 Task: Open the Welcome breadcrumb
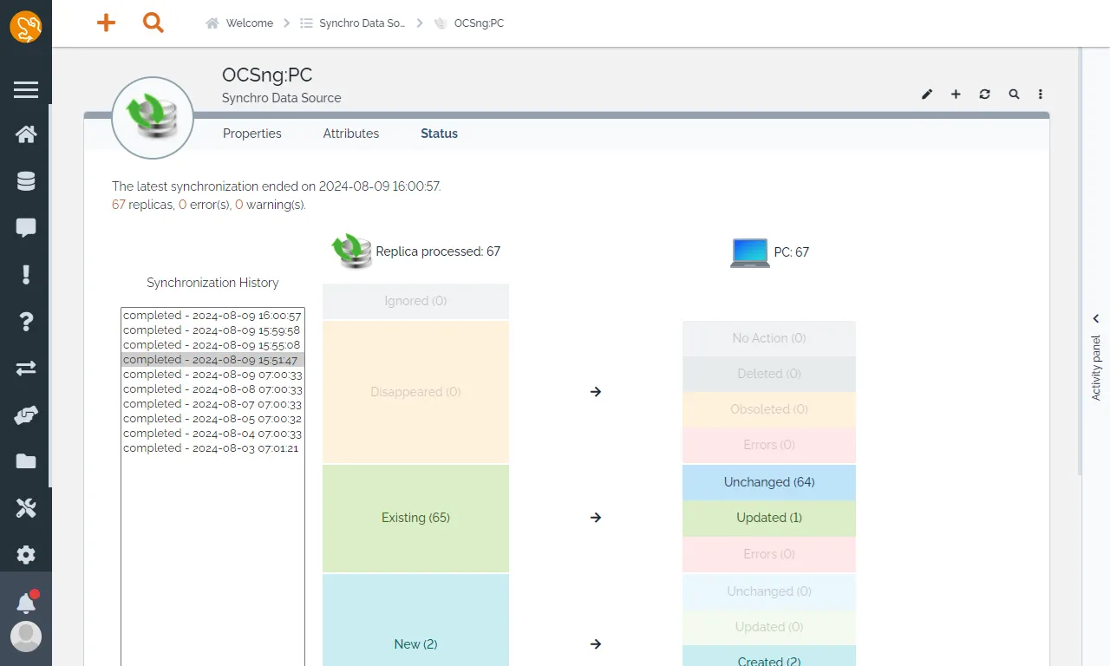click(x=250, y=23)
